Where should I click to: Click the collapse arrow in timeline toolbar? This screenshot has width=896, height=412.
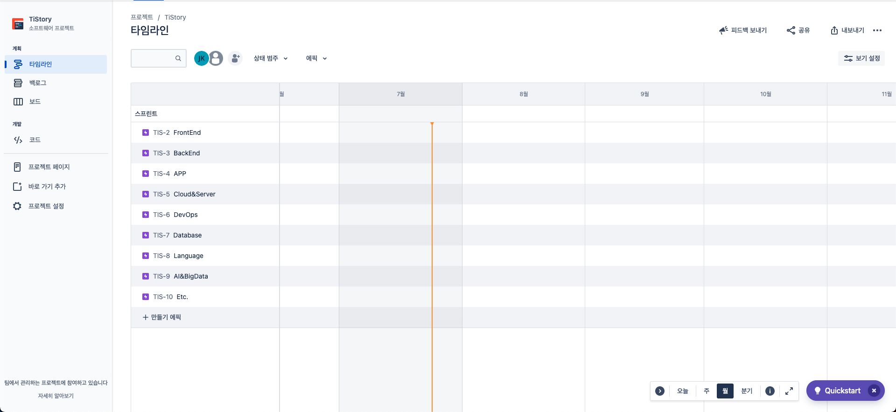660,391
